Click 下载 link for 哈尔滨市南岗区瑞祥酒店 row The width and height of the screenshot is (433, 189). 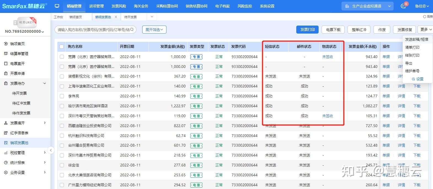tap(417, 106)
